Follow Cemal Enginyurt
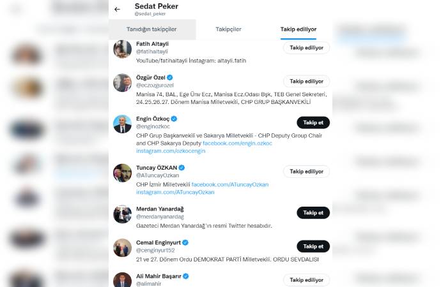The height and width of the screenshot is (287, 441). pyautogui.click(x=313, y=246)
